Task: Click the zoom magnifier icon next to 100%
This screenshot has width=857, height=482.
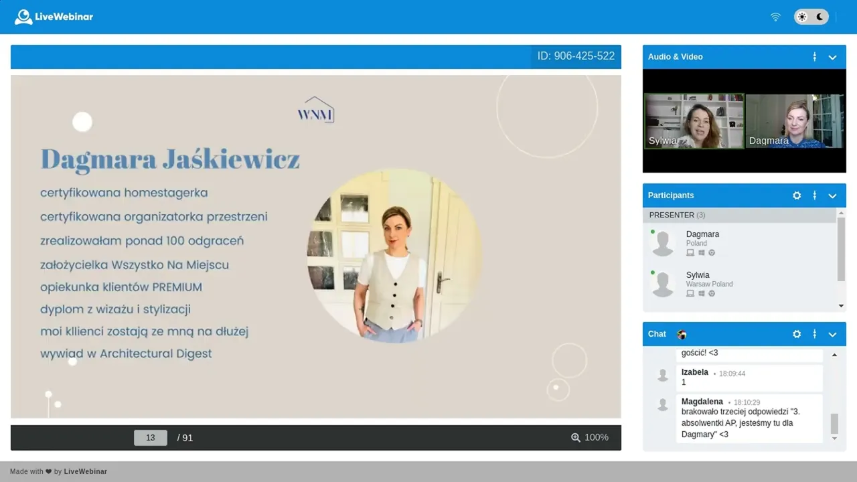Action: point(576,437)
